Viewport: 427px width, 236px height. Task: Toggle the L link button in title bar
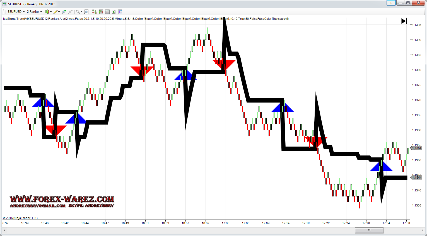click(391, 3)
